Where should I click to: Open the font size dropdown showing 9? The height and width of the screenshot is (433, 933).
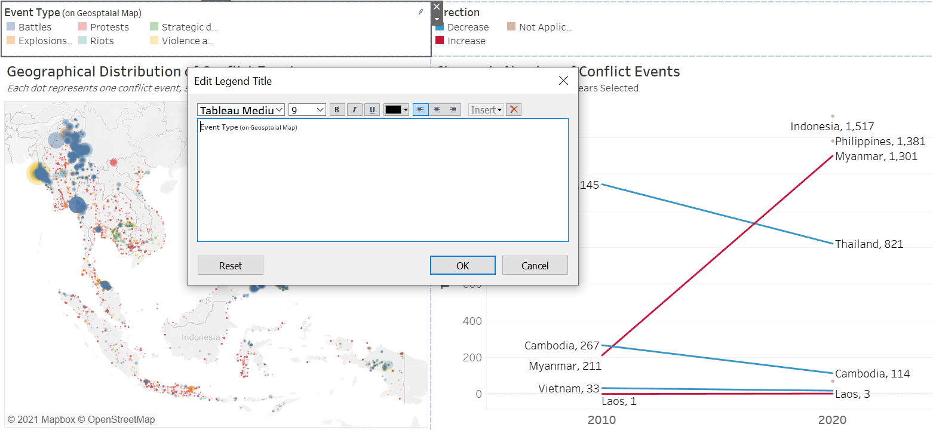coord(307,110)
